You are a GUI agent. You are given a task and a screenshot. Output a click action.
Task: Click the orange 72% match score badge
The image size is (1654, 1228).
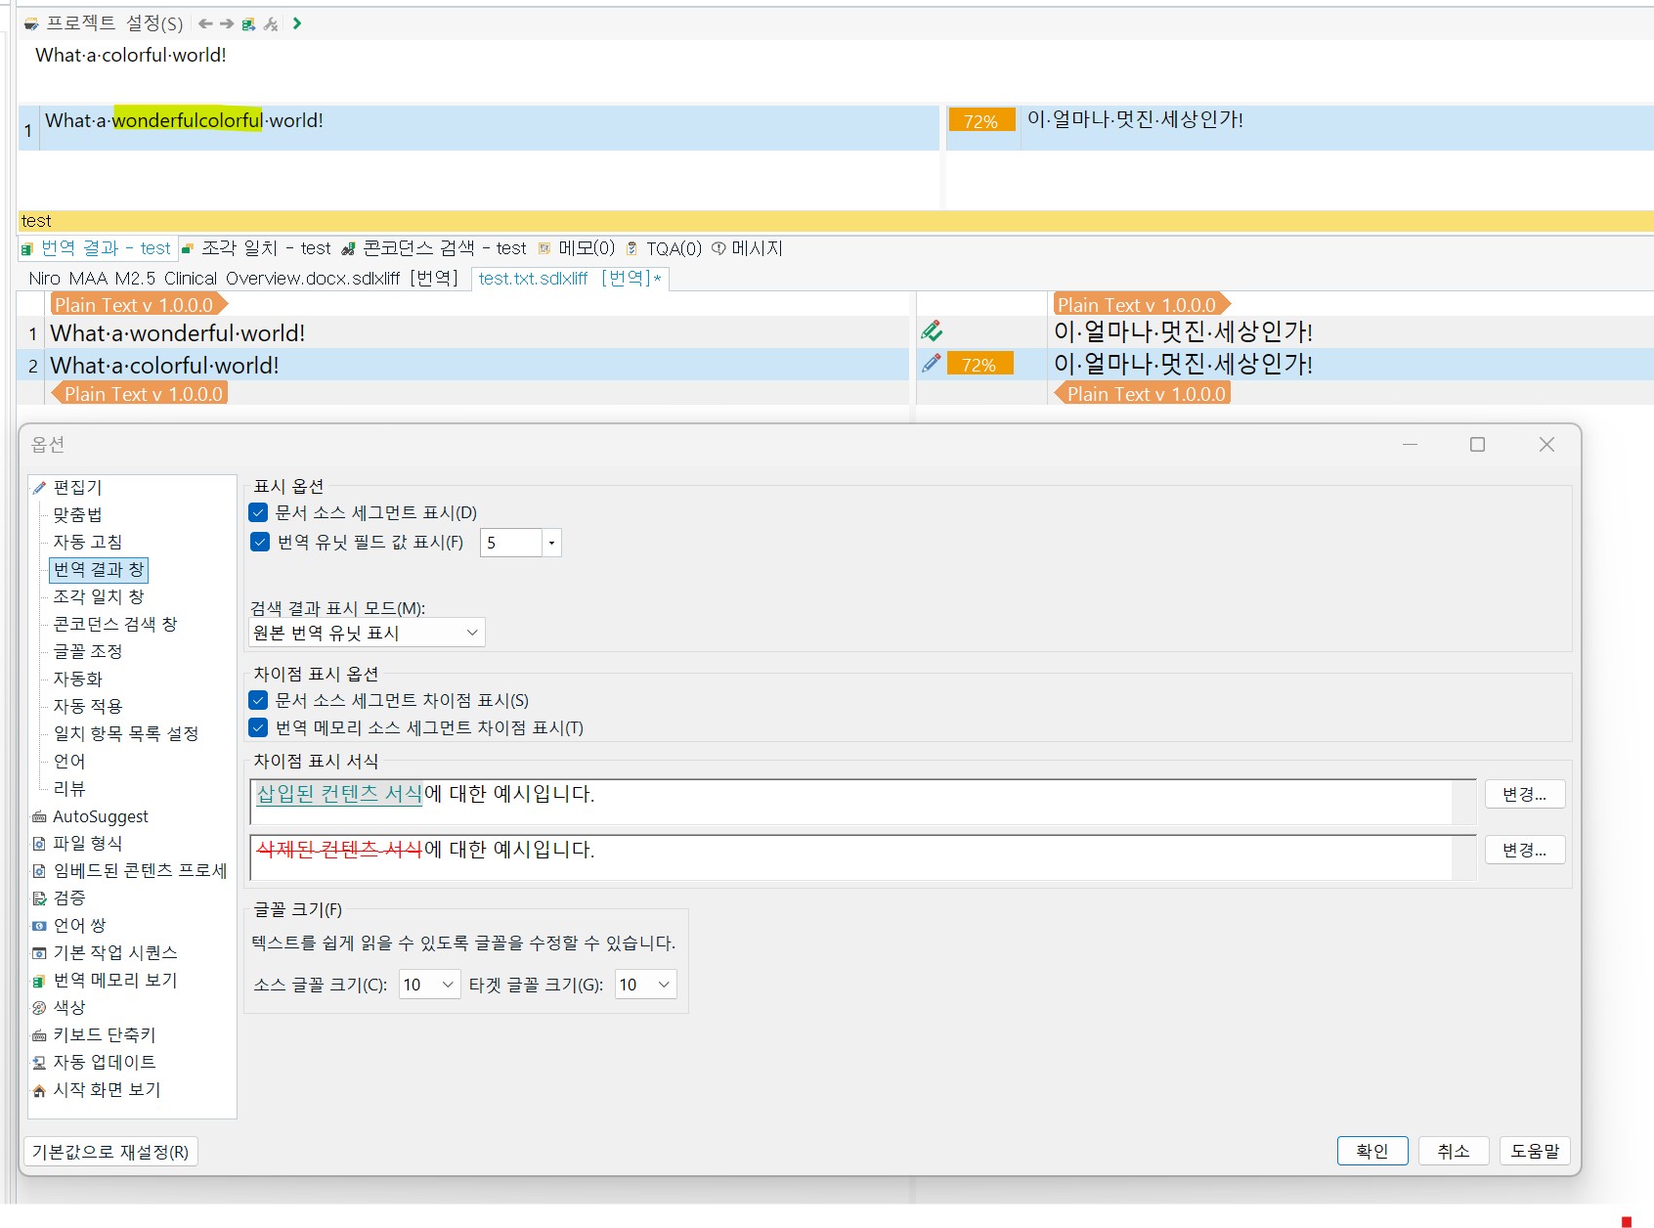click(x=980, y=121)
